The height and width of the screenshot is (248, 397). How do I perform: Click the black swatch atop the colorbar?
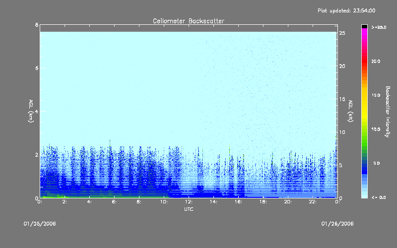[364, 26]
